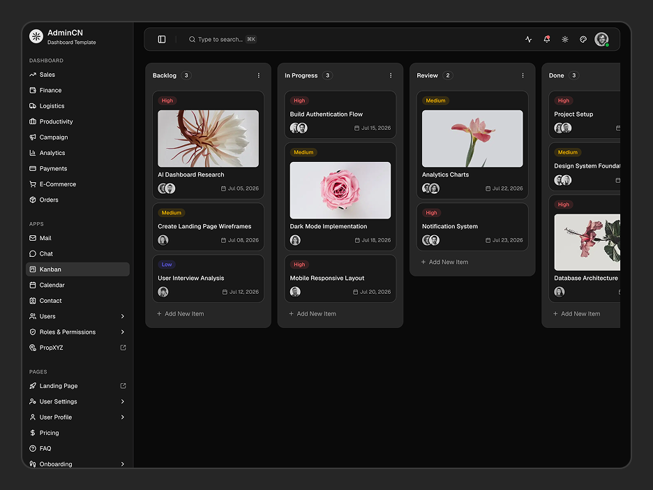The image size is (653, 490).
Task: Expand User Profile chevron
Action: point(123,417)
